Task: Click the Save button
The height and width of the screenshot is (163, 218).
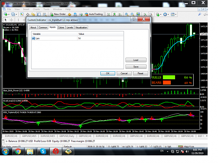Action: (136, 67)
